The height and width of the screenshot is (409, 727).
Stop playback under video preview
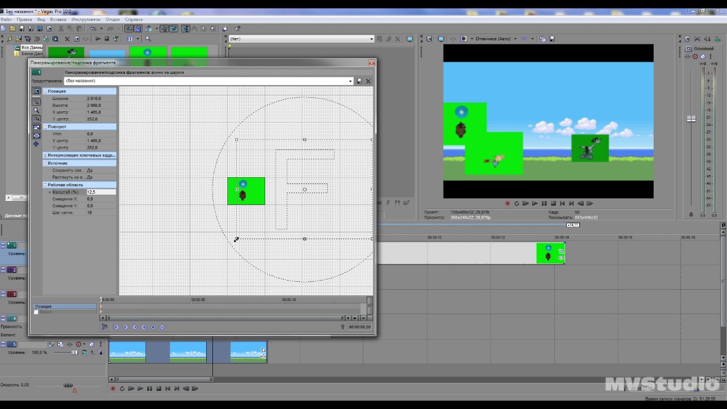(553, 203)
